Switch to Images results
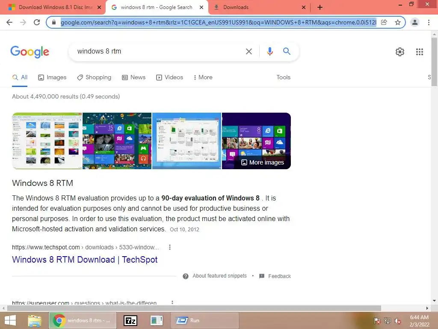Viewport: 438px width, 329px height. click(52, 78)
